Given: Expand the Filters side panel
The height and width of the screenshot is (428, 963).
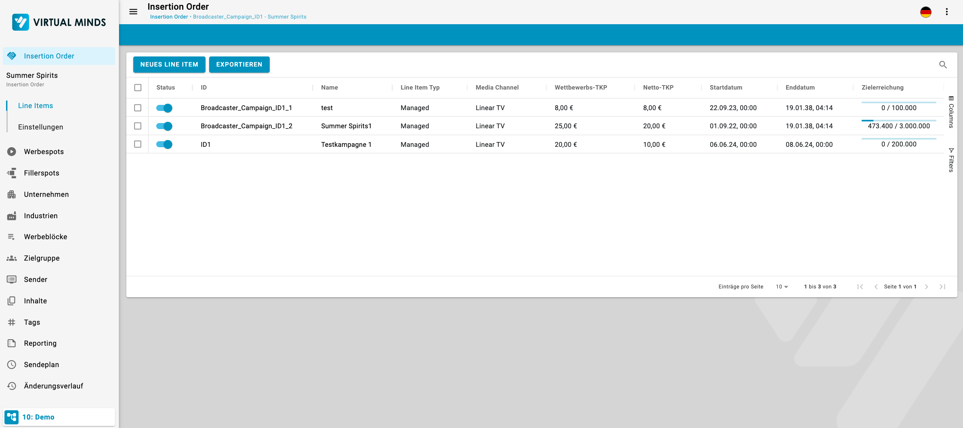Looking at the screenshot, I should pos(951,160).
